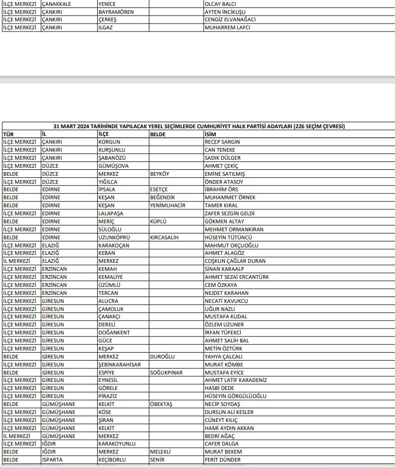Select the name AHMET SALİH BAL

[226, 340]
